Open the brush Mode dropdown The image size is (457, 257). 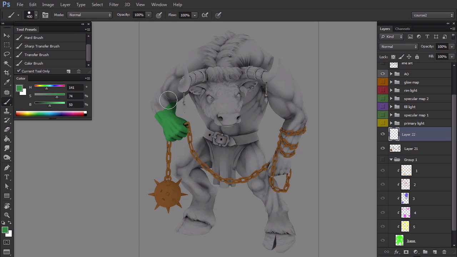90,15
